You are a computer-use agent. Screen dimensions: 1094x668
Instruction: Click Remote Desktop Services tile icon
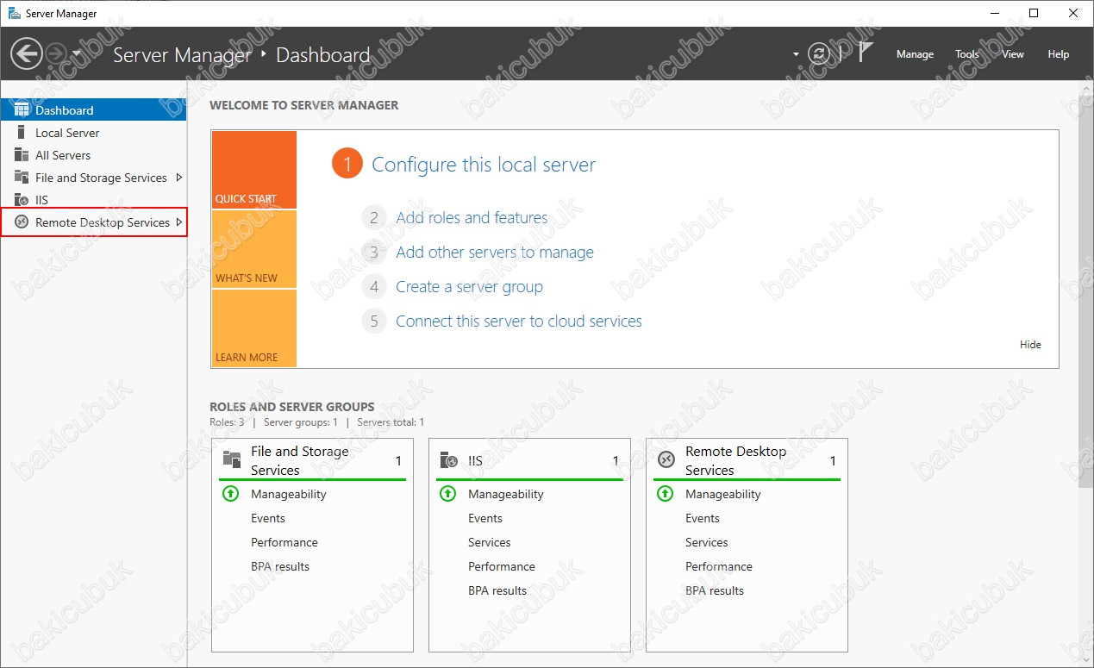(666, 459)
